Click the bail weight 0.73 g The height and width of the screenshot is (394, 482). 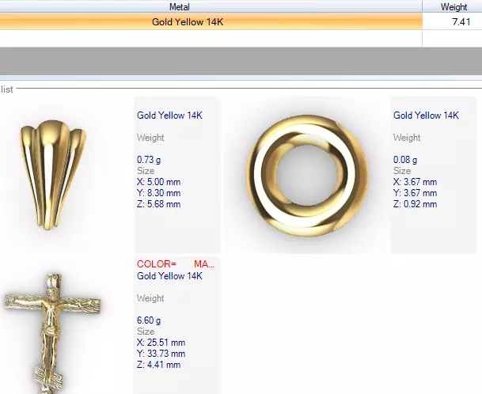149,160
